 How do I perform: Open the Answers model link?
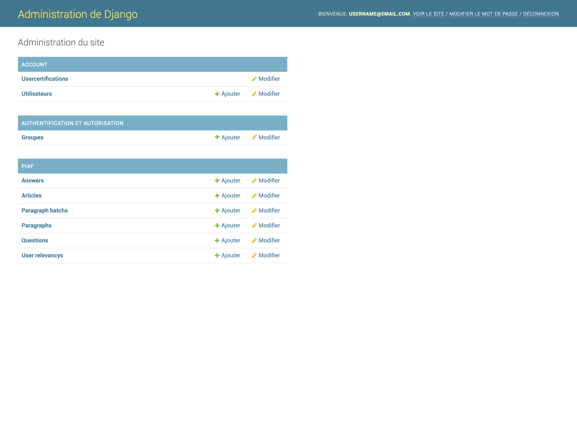tap(33, 181)
